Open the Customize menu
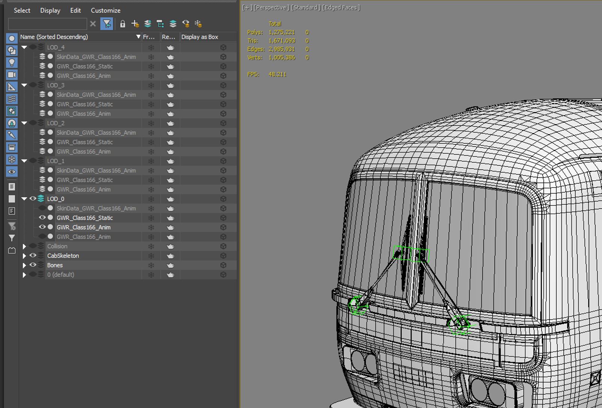Screen dimensions: 602x408 (x=105, y=10)
